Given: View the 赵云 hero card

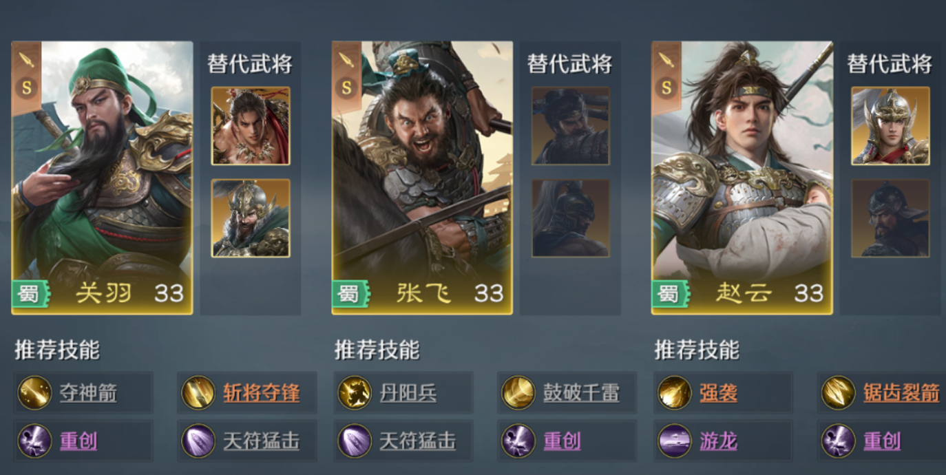Looking at the screenshot, I should (x=742, y=178).
